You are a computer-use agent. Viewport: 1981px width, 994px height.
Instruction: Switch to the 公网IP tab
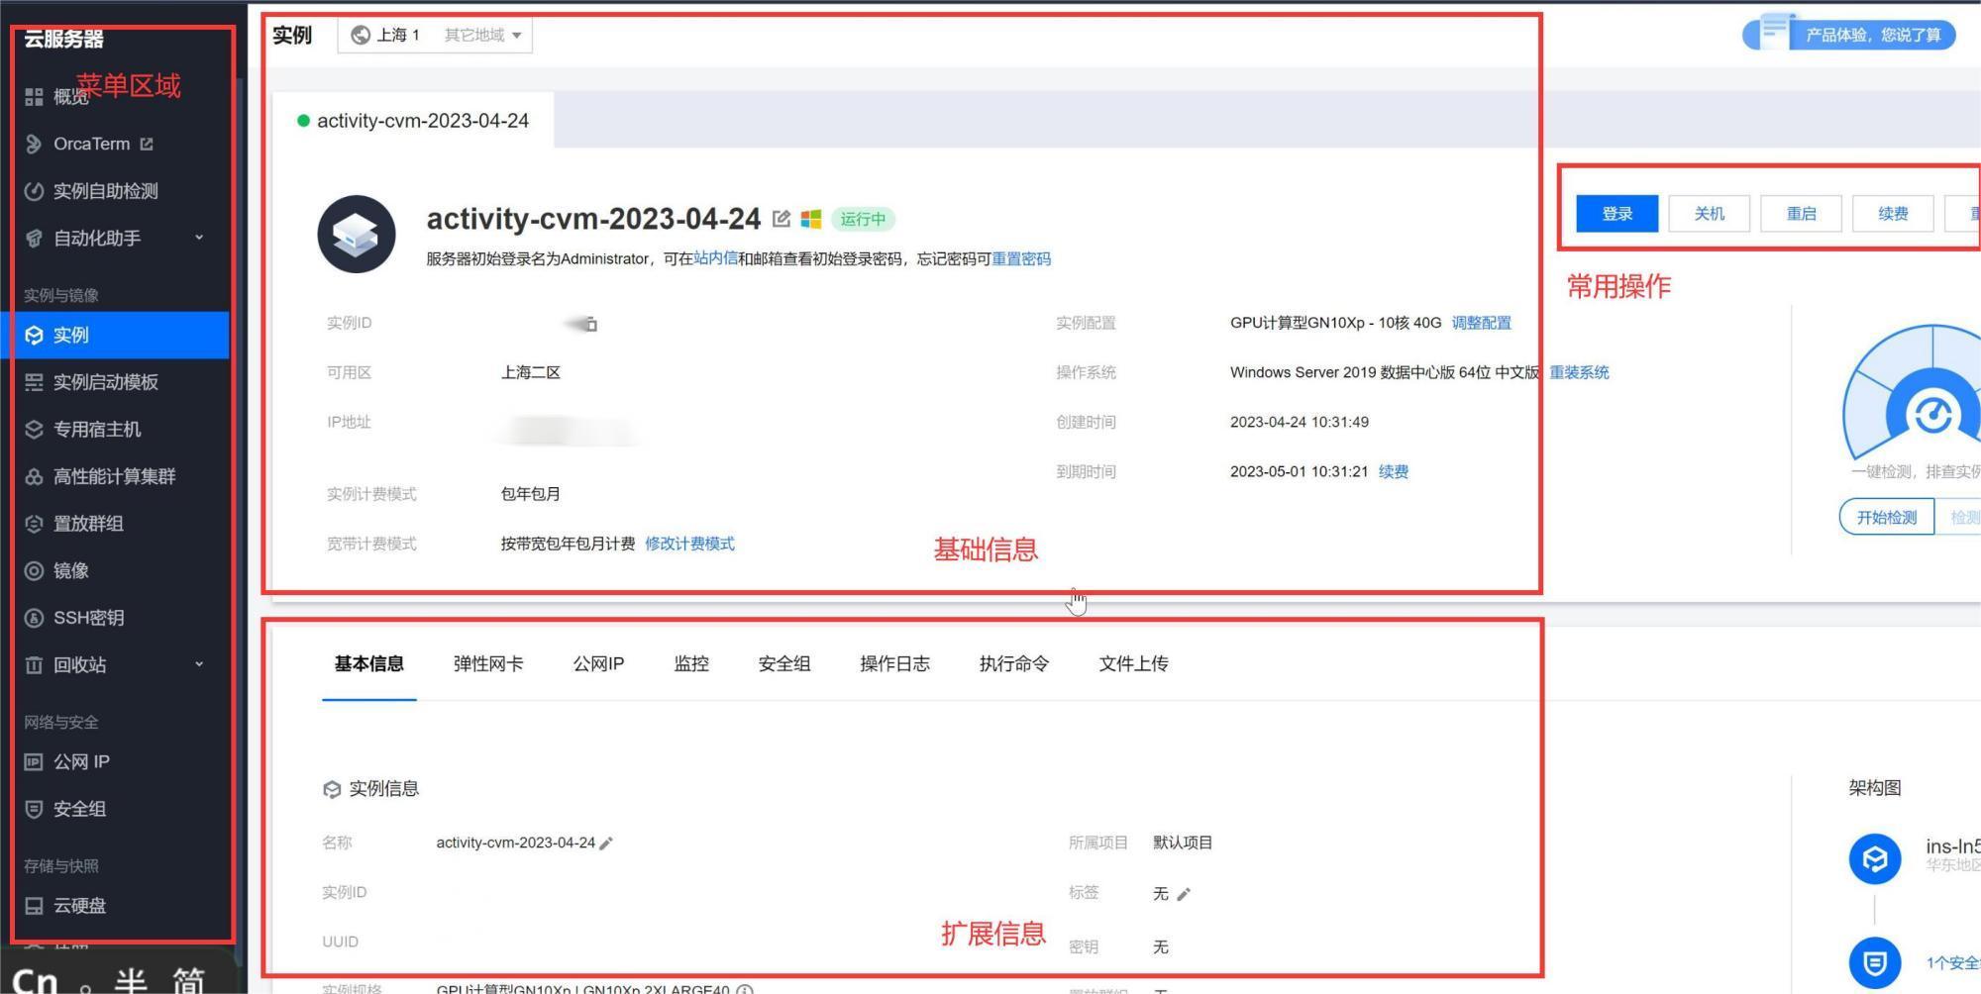(x=598, y=663)
